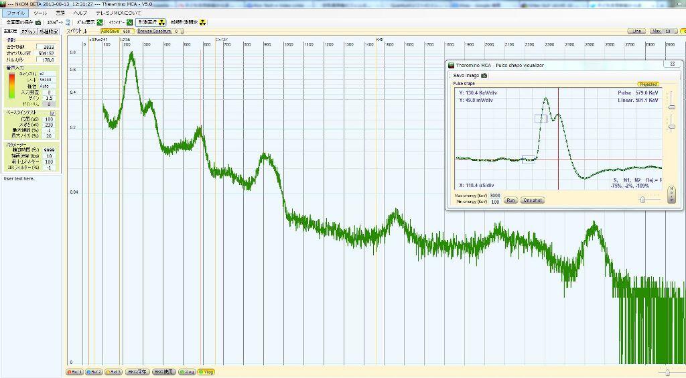This screenshot has width=686, height=378.
Task: Click the pulses per second value 178.0
Action: click(x=46, y=60)
